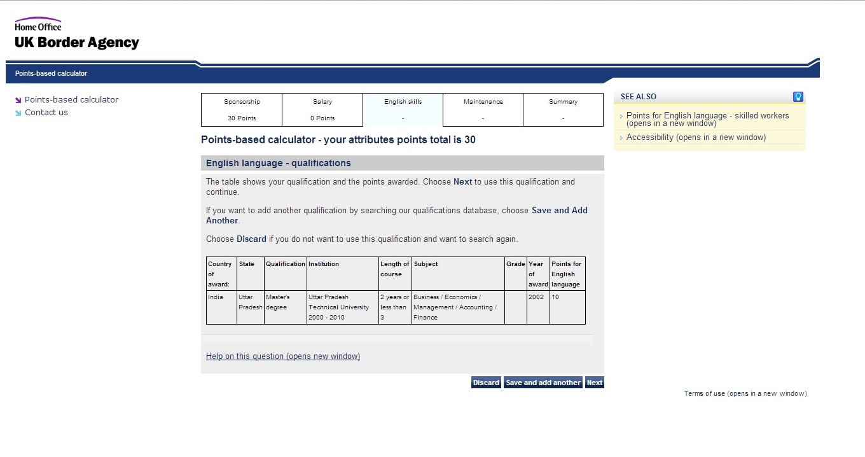The image size is (865, 457).
Task: Click the purple arrow icon before Points-based calculator
Action: pyautogui.click(x=18, y=99)
